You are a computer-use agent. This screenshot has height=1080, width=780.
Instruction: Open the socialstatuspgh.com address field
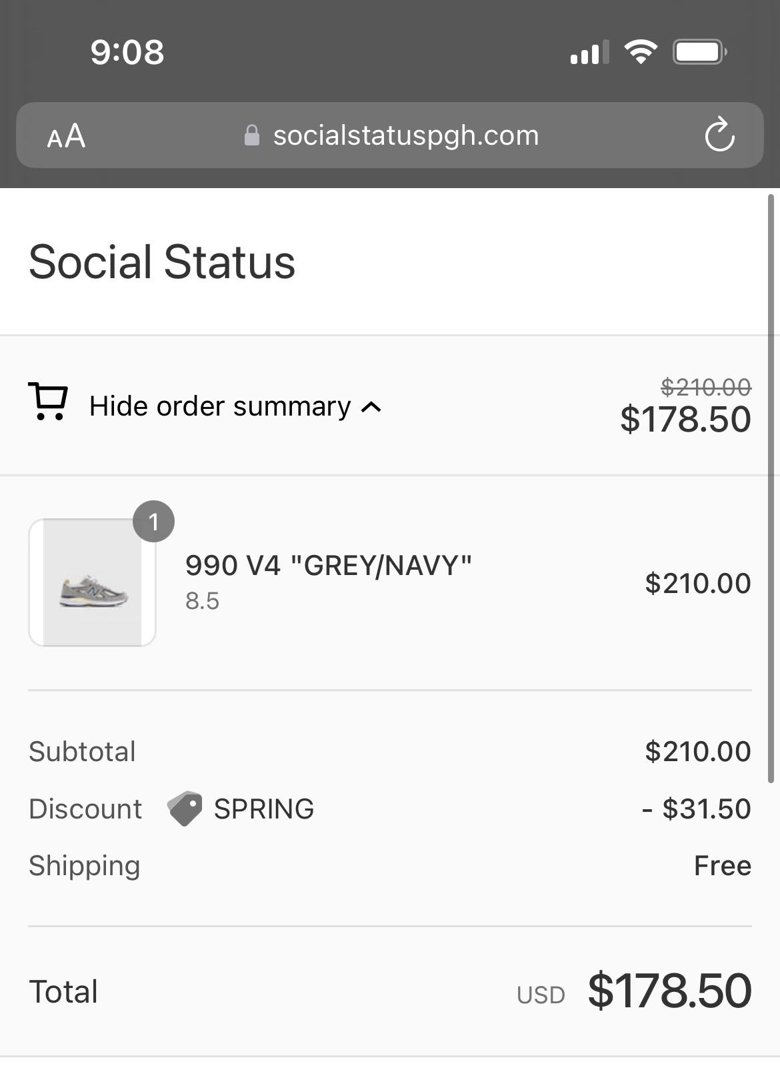[x=405, y=135]
